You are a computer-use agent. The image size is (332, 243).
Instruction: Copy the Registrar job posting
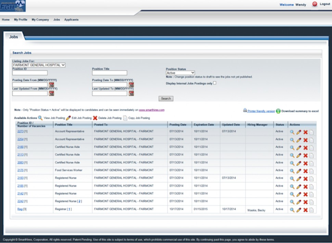coord(312,210)
